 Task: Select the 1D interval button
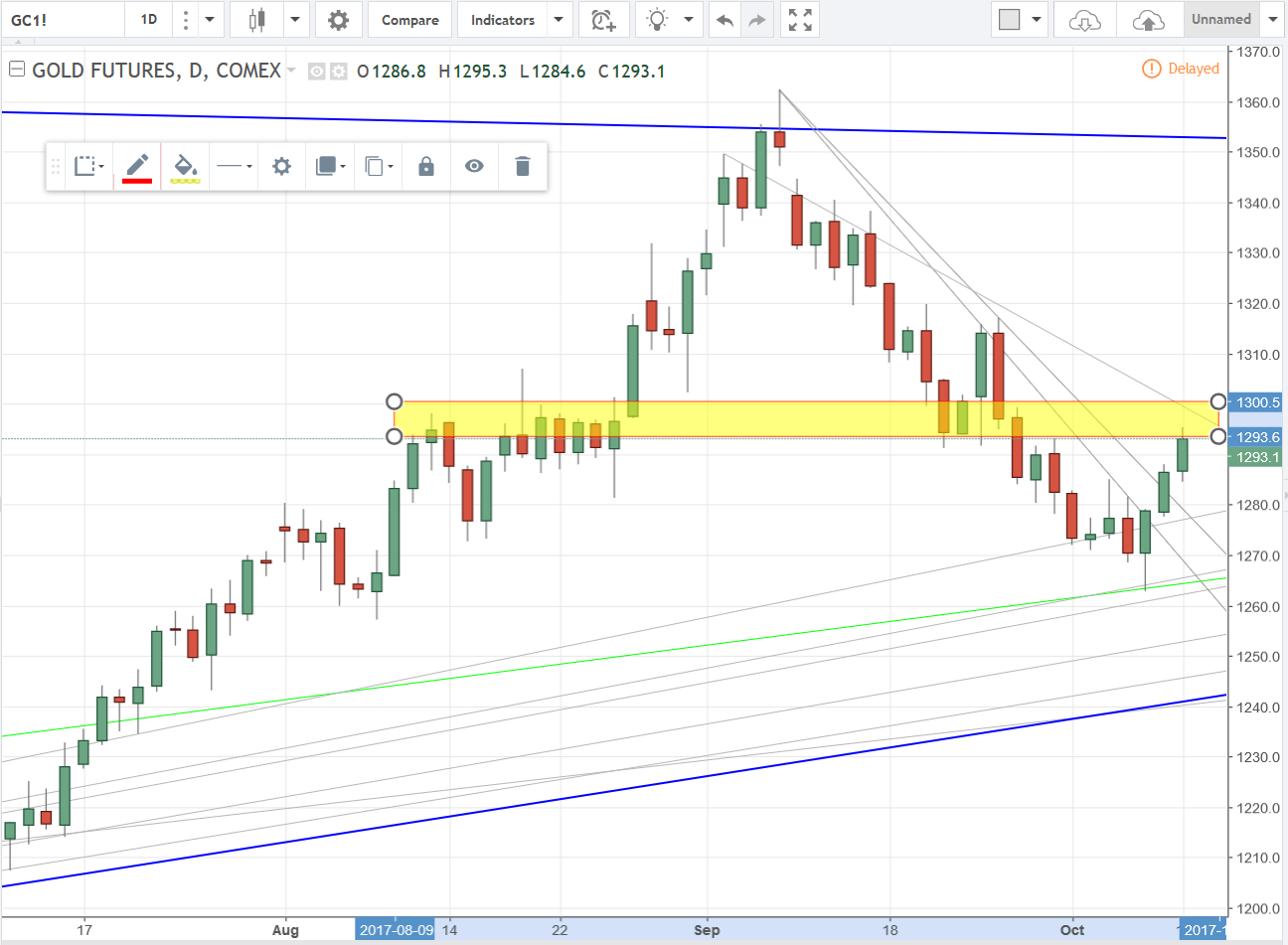(148, 20)
